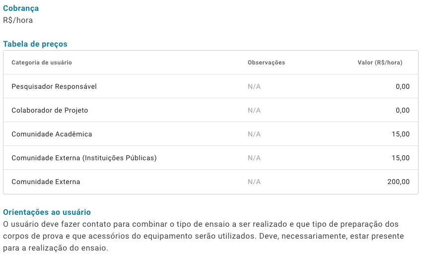Click the 15,00 value for Instituições Públicas
This screenshot has height=258, width=424.
click(x=401, y=158)
